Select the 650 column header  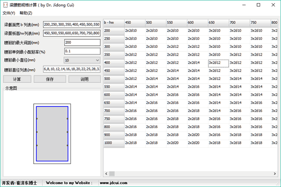pyautogui.click(x=219, y=23)
